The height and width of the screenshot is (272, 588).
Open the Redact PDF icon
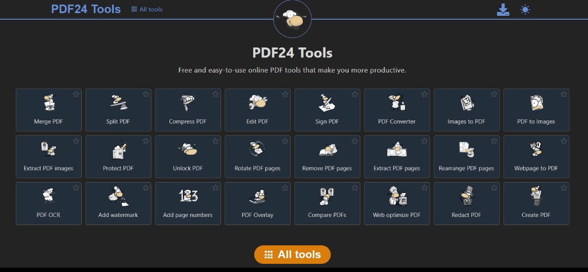467,196
